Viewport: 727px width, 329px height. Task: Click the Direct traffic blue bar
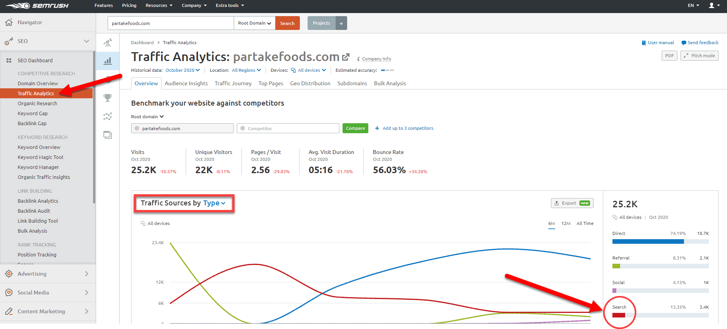coord(648,241)
